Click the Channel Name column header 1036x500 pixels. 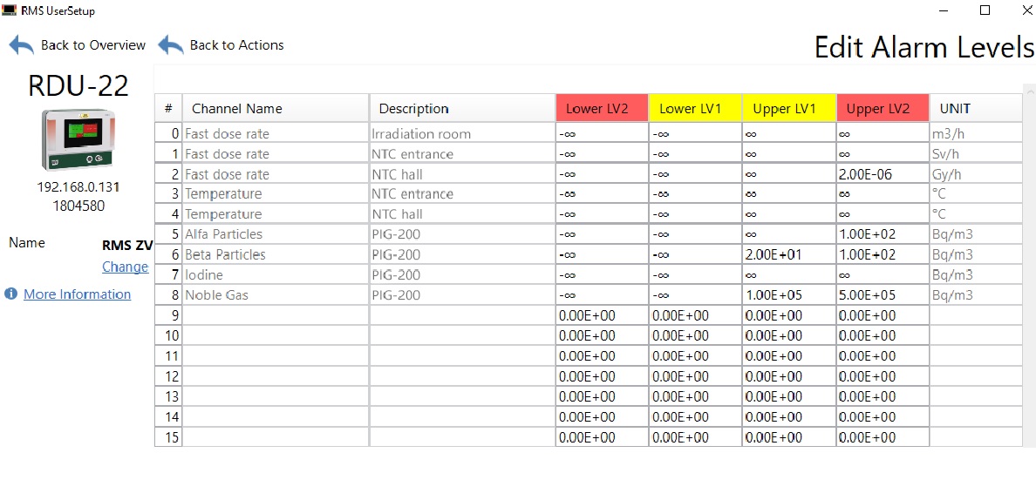click(275, 109)
